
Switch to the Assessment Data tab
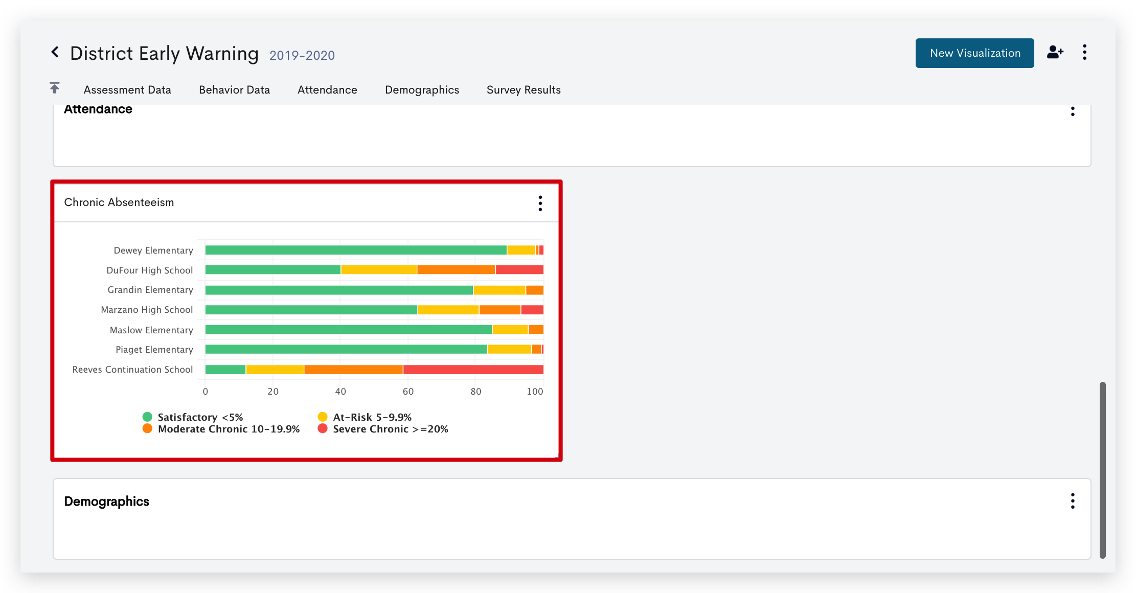pyautogui.click(x=127, y=90)
